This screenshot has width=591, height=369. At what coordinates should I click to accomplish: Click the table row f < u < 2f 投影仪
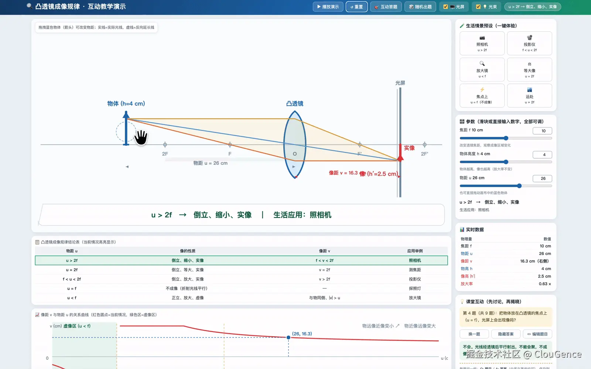pyautogui.click(x=241, y=279)
